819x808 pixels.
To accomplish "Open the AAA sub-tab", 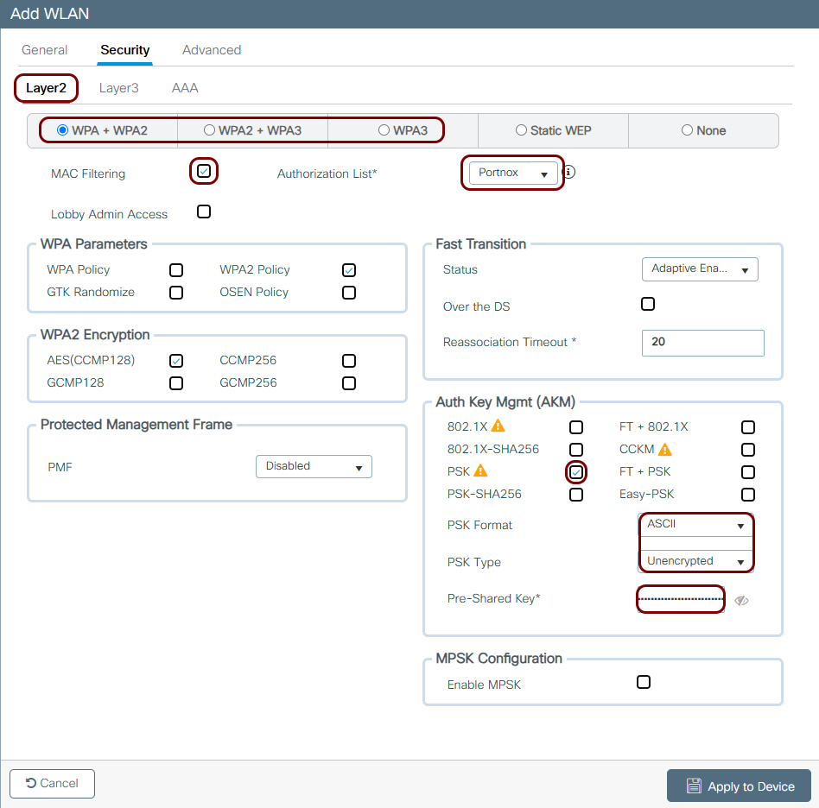I will tap(185, 88).
